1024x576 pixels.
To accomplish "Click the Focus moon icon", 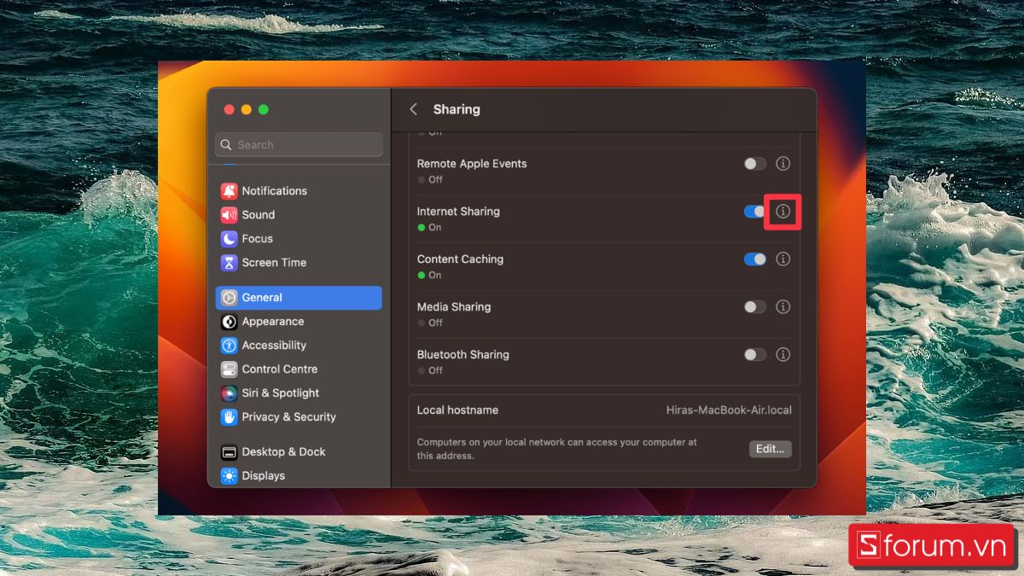I will pos(228,238).
